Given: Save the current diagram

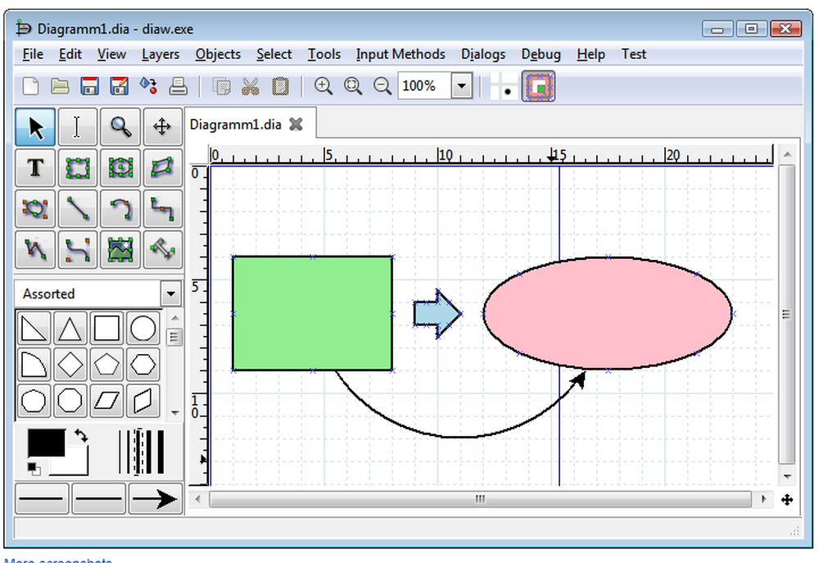Looking at the screenshot, I should (89, 86).
